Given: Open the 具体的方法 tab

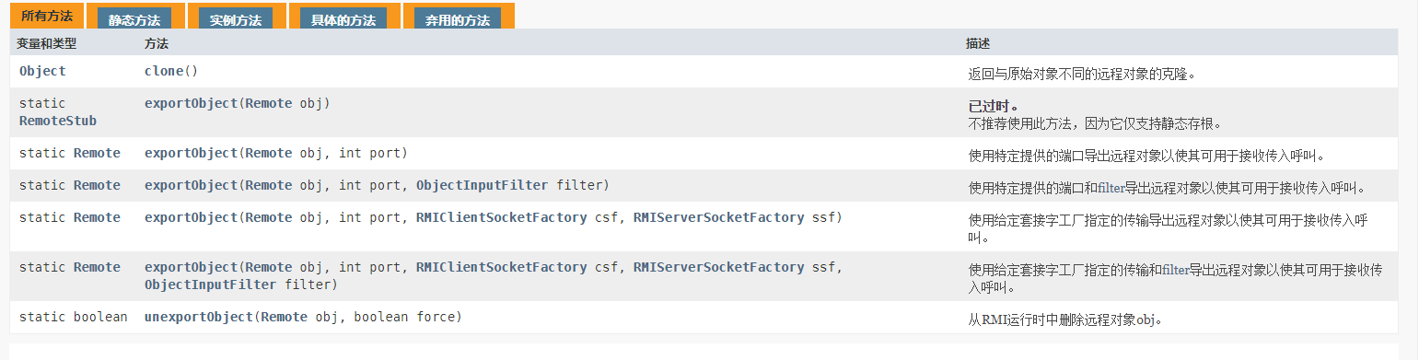Looking at the screenshot, I should click(x=343, y=19).
